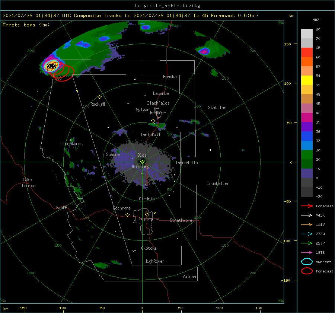Pick the light gray swatch between 80 and 70
The width and height of the screenshot is (335, 313).
coord(307,34)
